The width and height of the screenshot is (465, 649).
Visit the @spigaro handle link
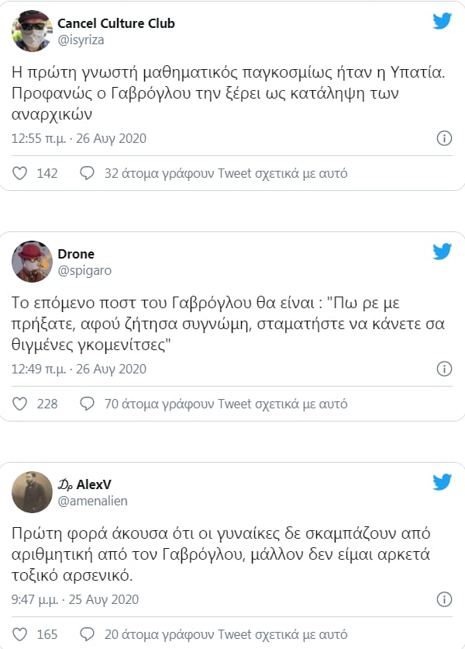[x=84, y=269]
